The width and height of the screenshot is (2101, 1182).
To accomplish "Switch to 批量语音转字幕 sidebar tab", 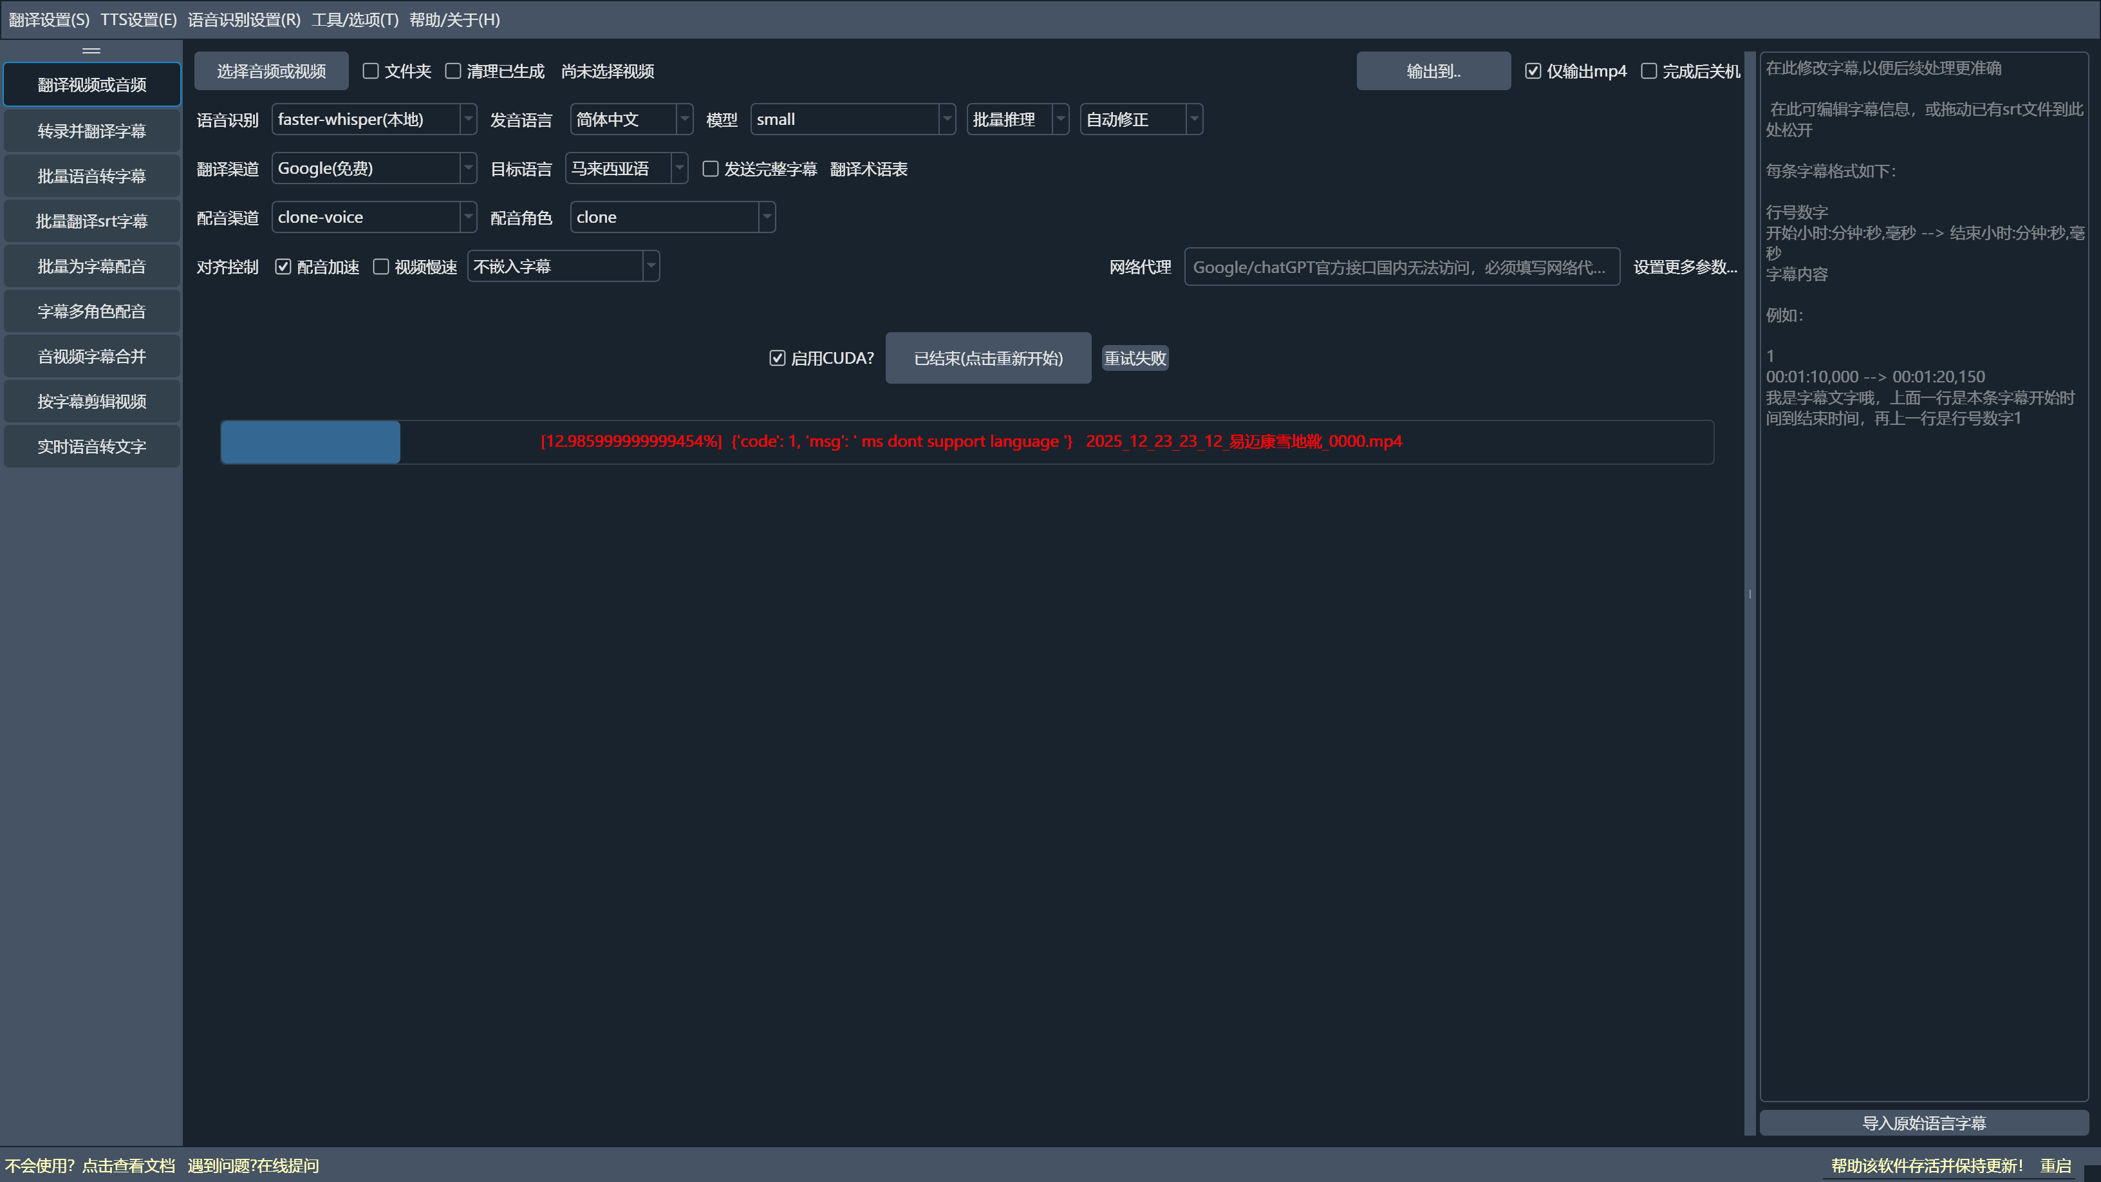I will (91, 176).
